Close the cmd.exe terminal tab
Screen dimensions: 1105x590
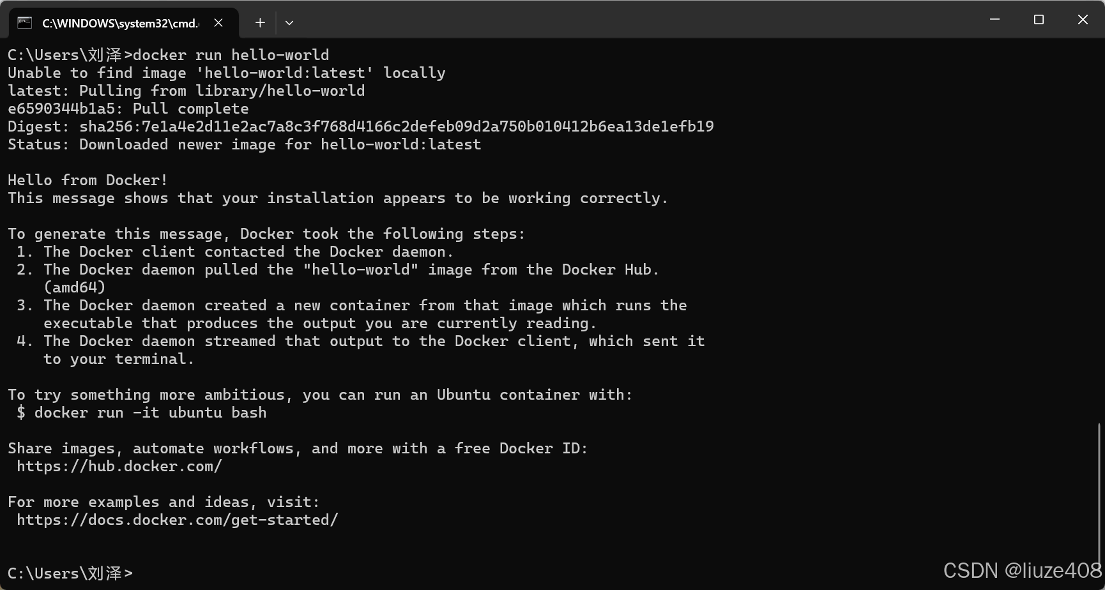218,23
